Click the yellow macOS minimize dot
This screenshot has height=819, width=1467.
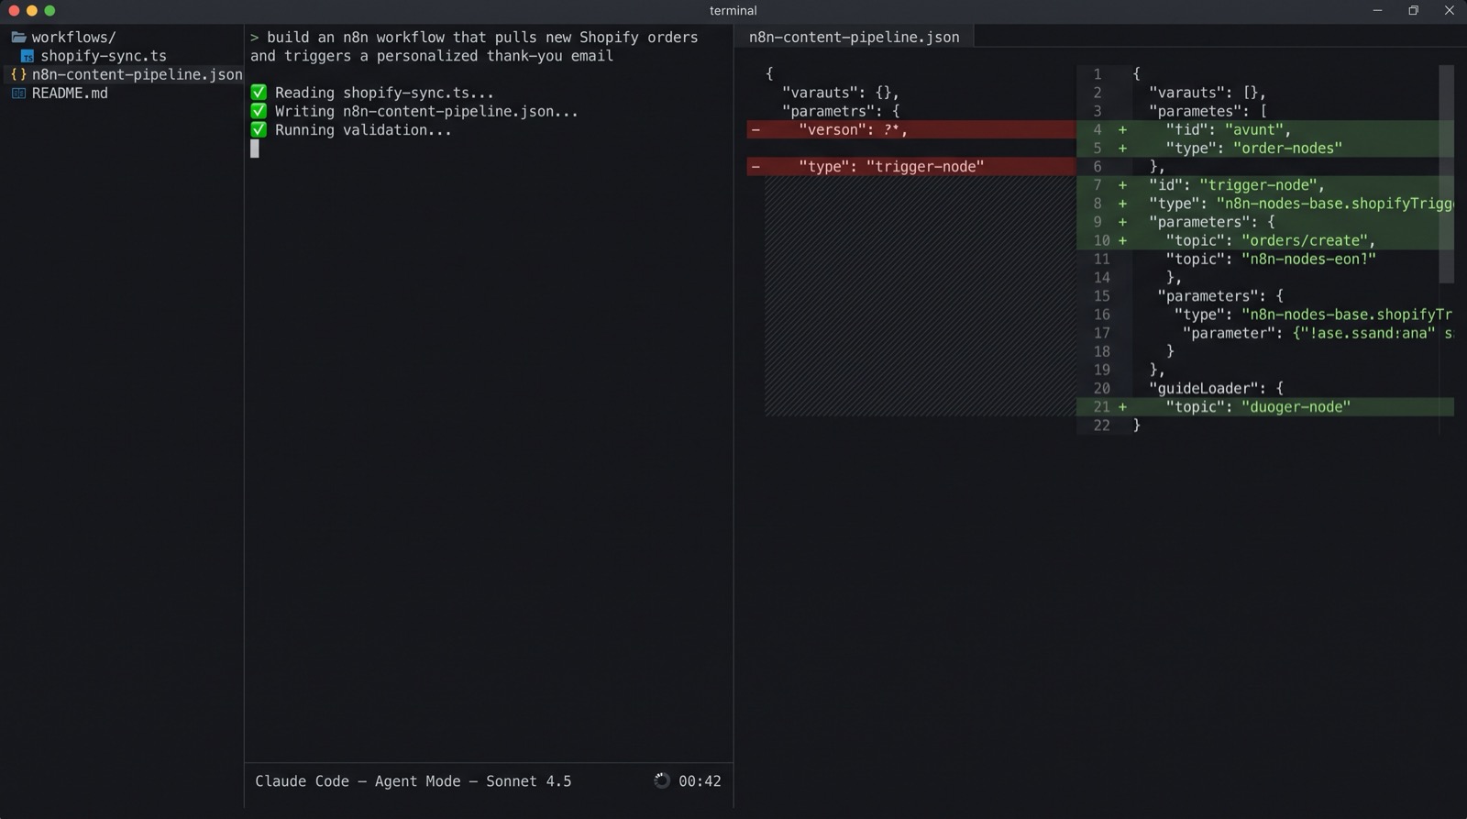32,11
